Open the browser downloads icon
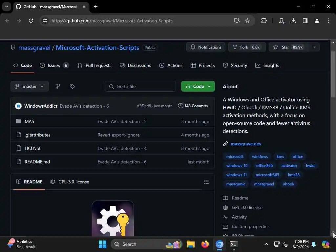 point(293,21)
